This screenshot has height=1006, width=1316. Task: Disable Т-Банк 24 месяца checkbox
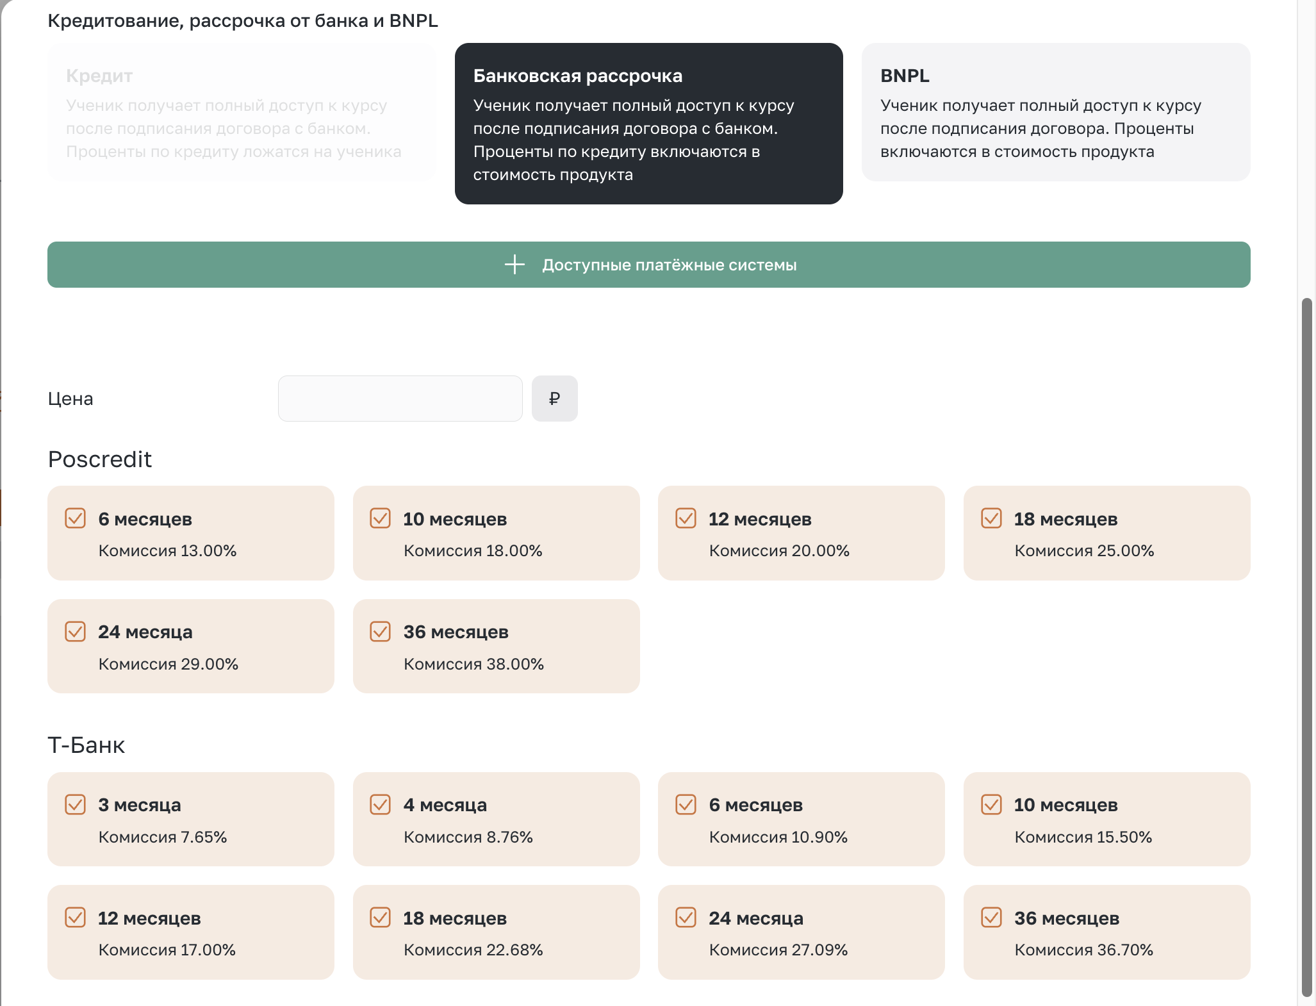686,918
